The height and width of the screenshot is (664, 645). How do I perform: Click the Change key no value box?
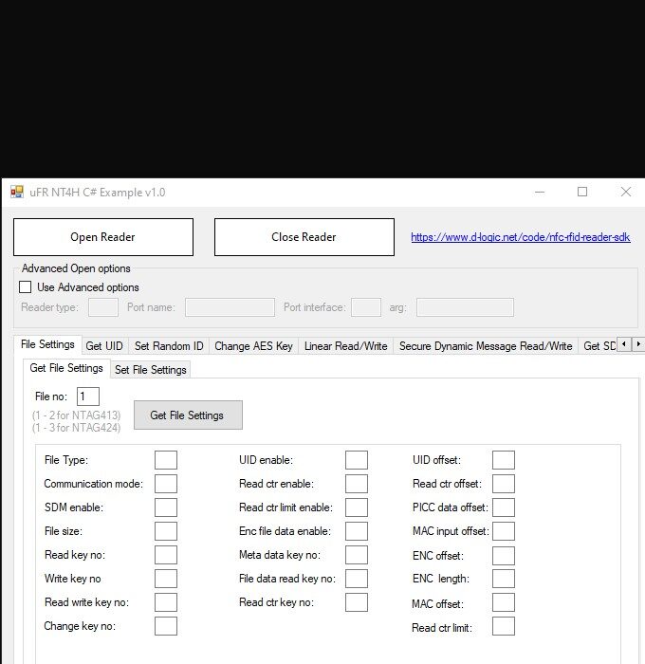point(166,626)
